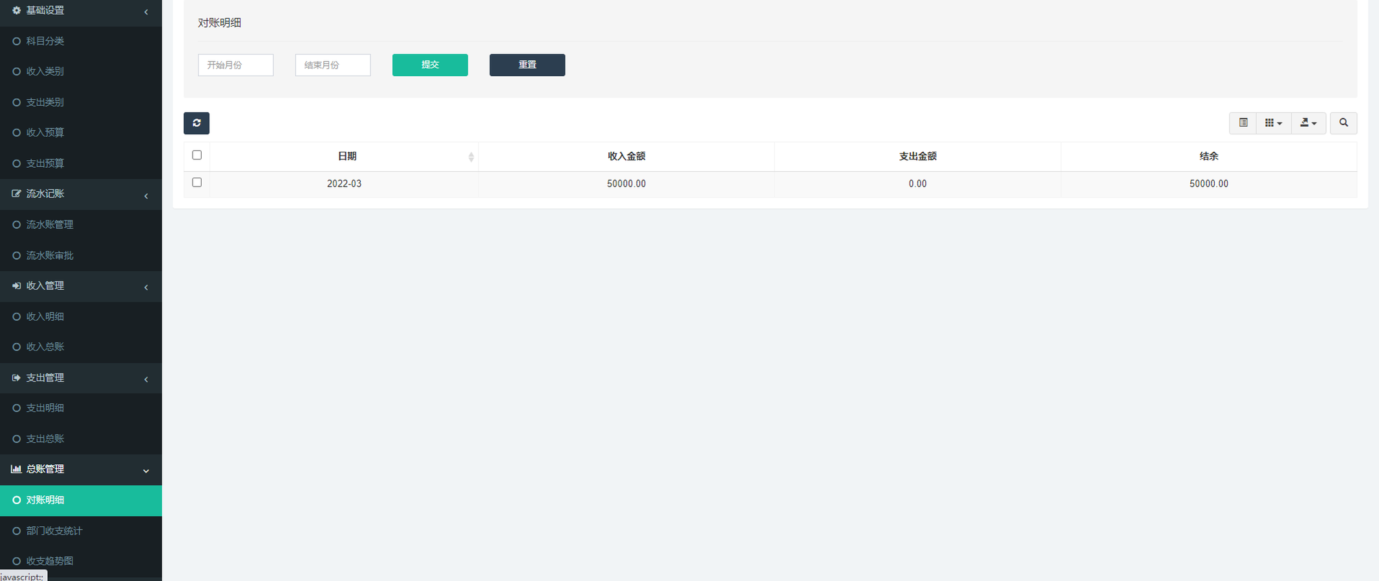Viewport: 1379px width, 581px height.
Task: Select the active 对账明细 menu item
Action: [x=81, y=500]
